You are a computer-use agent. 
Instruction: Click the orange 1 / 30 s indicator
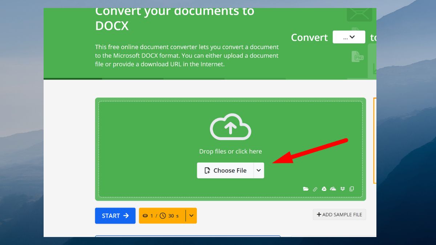click(x=162, y=216)
